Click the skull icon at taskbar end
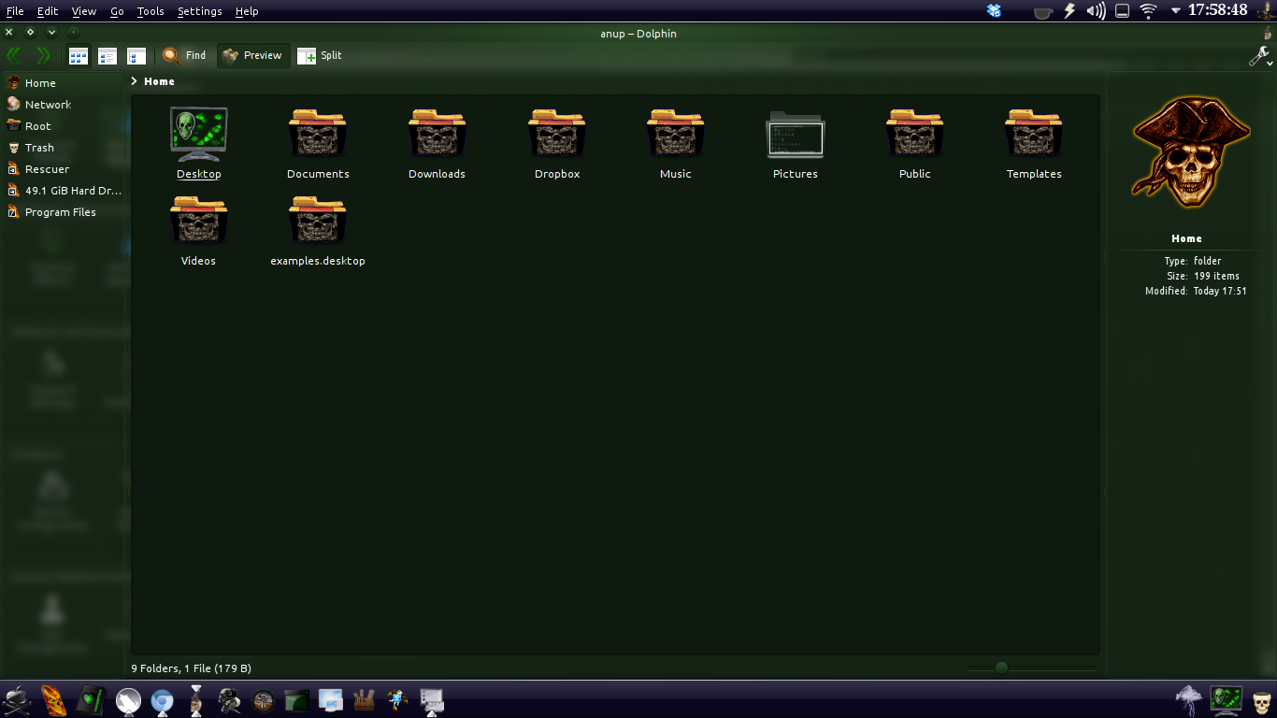Viewport: 1277px width, 718px height. (x=1262, y=700)
